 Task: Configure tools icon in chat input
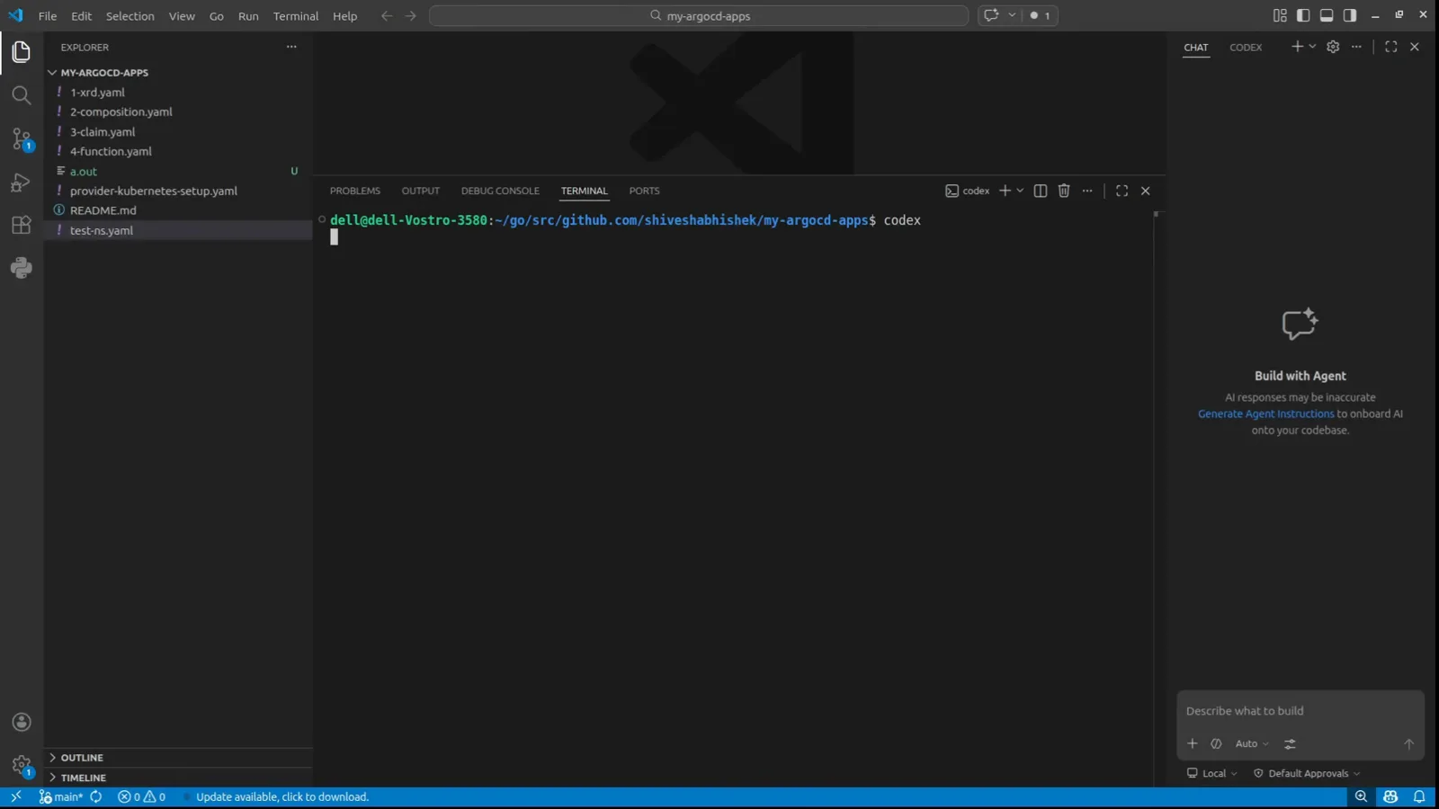coord(1290,743)
